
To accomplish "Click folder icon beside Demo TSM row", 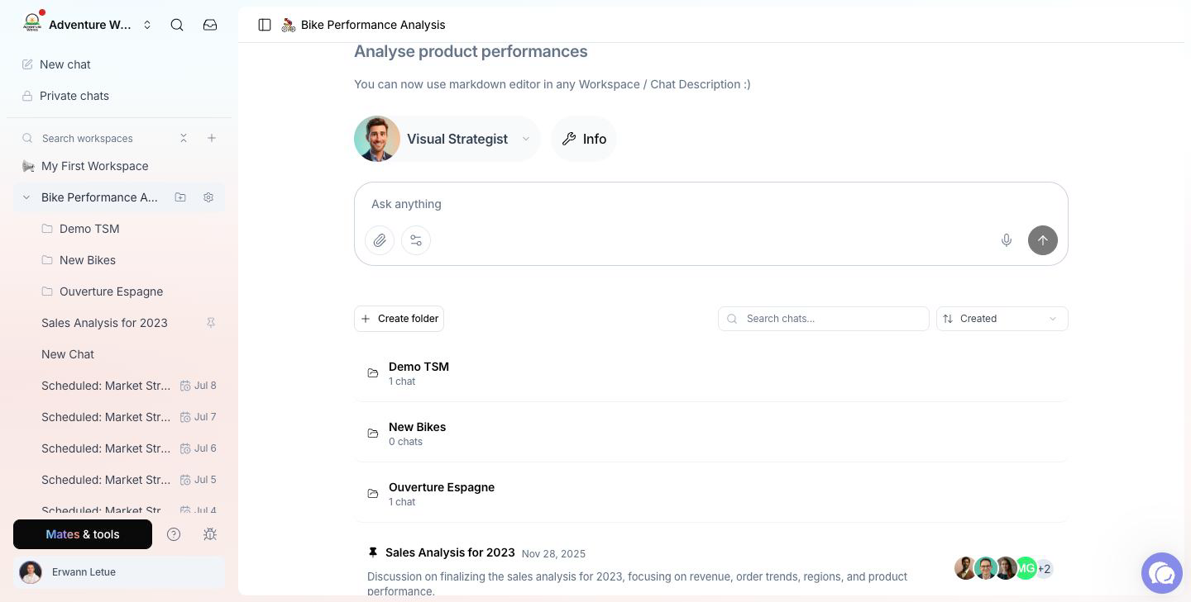I will [373, 373].
